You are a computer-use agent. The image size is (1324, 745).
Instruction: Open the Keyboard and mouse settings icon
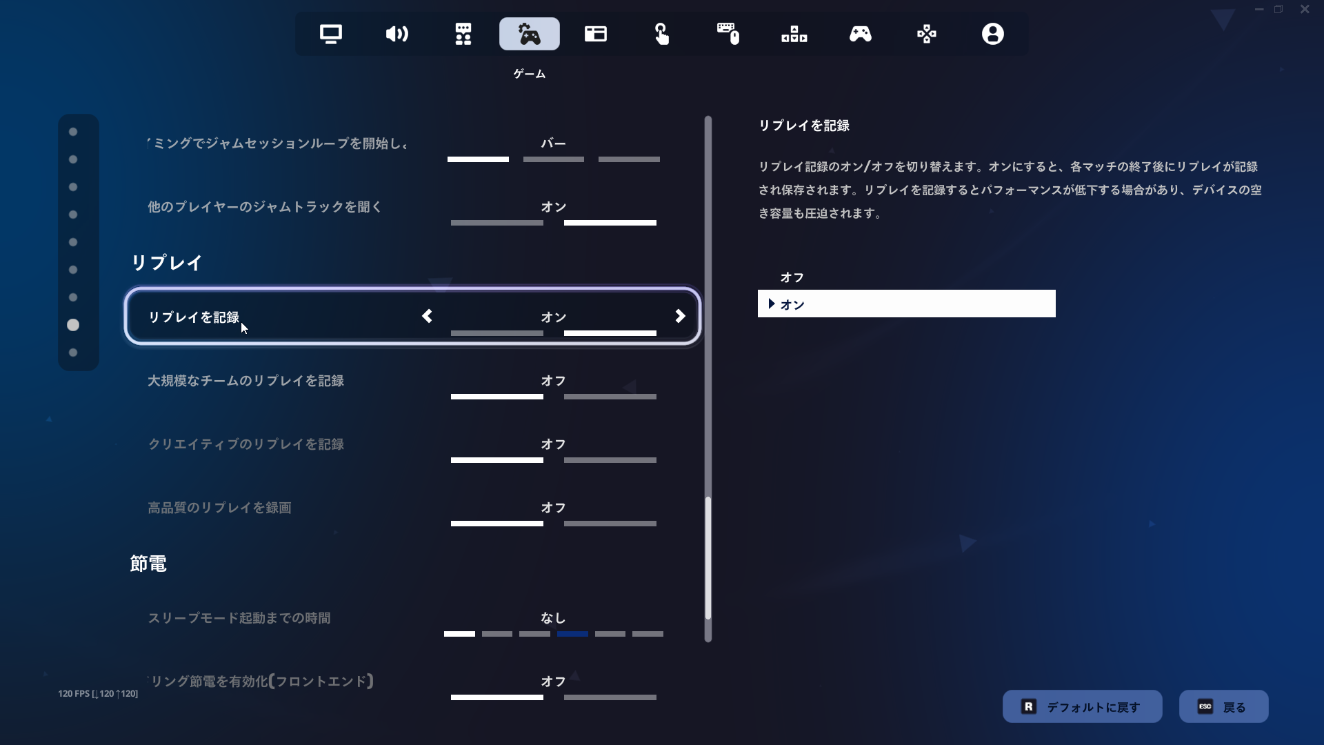click(728, 34)
